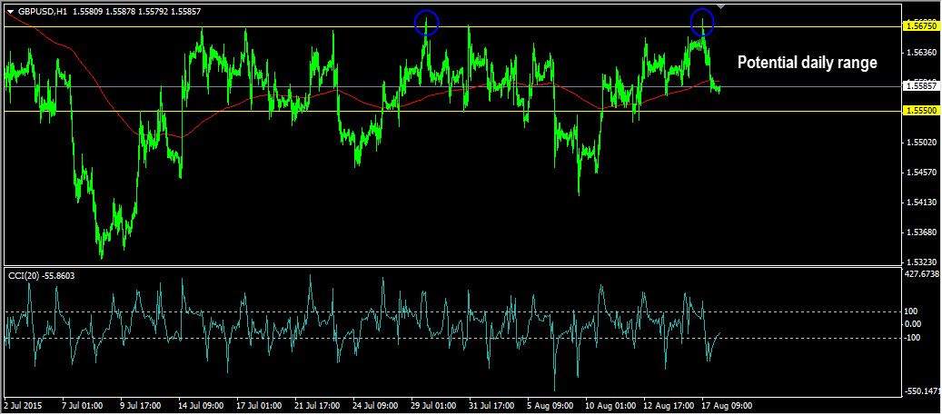Click the yellow 1.55500 price label

pos(919,111)
